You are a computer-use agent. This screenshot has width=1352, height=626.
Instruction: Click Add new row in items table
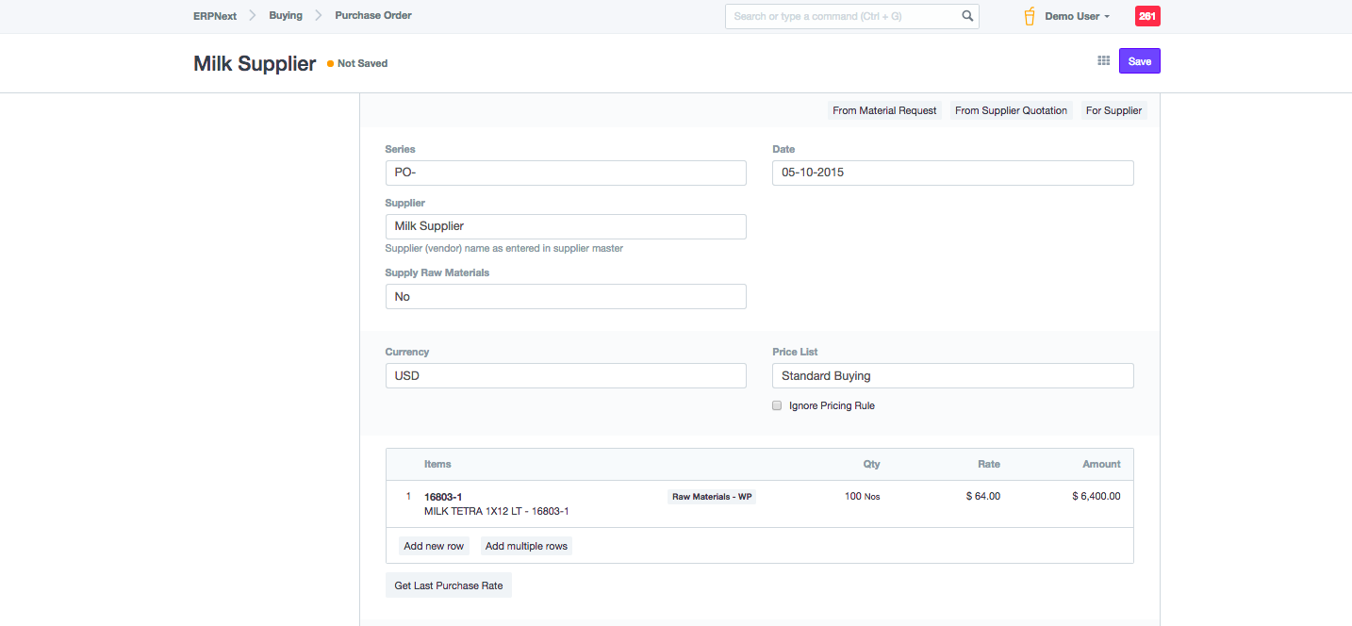coord(434,547)
